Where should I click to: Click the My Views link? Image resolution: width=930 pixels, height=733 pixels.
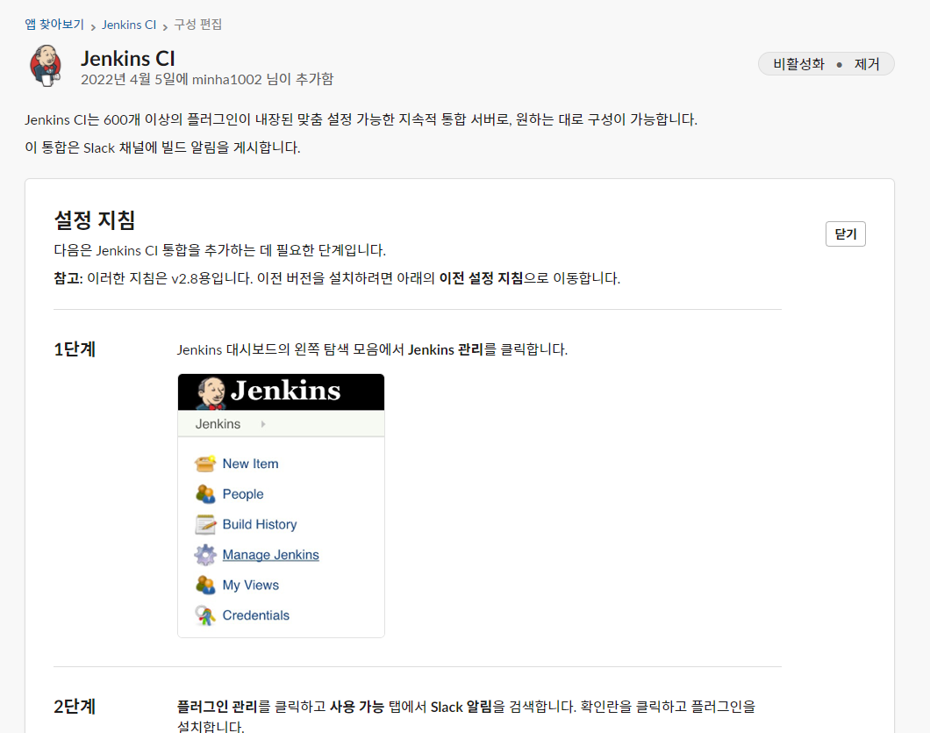(250, 585)
